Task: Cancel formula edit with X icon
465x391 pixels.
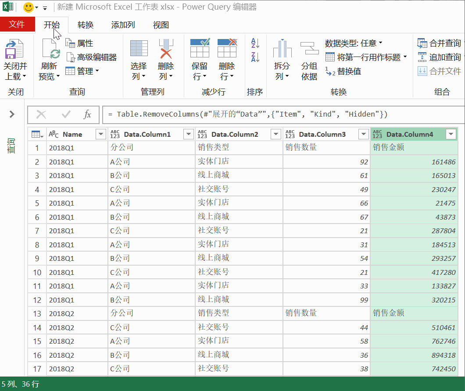Action: 41,114
